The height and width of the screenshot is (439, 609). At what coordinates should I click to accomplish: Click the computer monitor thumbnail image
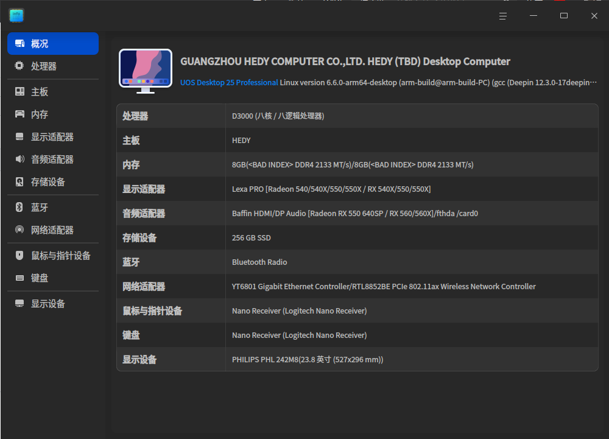click(146, 71)
